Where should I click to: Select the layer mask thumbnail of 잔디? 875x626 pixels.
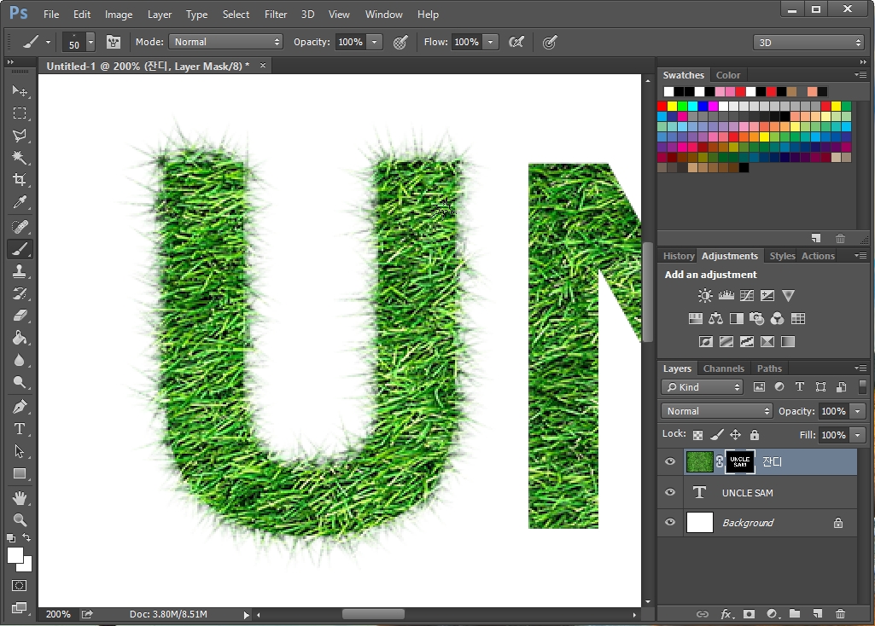pos(740,461)
